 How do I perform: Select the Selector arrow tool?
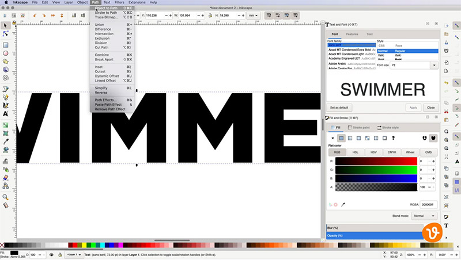pos(5,26)
